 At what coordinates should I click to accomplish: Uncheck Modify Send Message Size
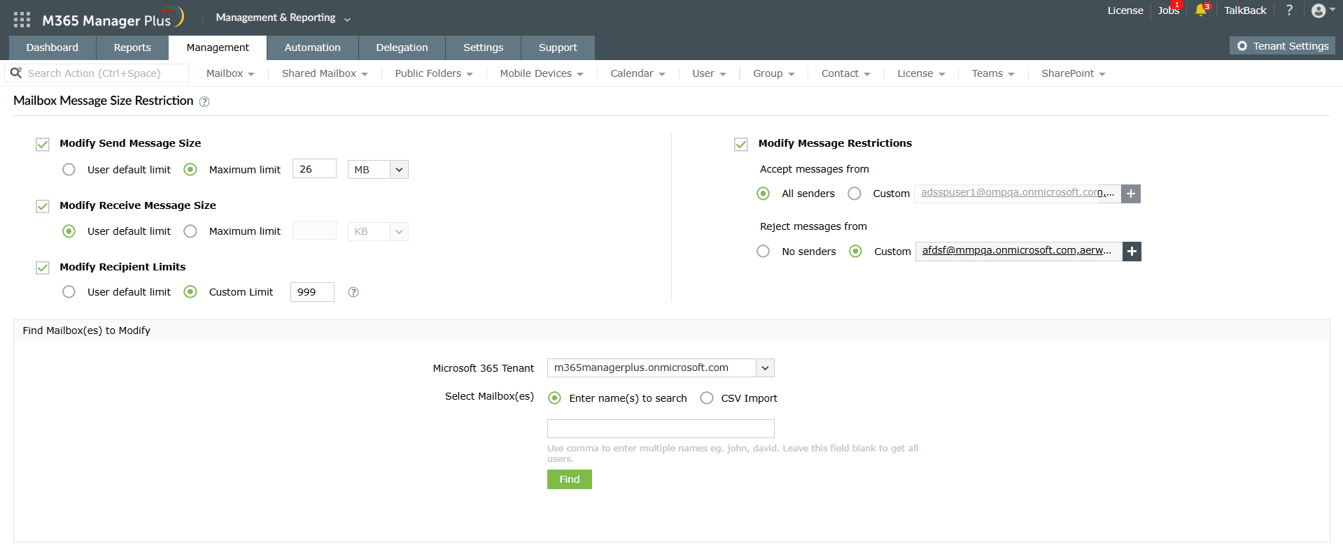pyautogui.click(x=43, y=144)
